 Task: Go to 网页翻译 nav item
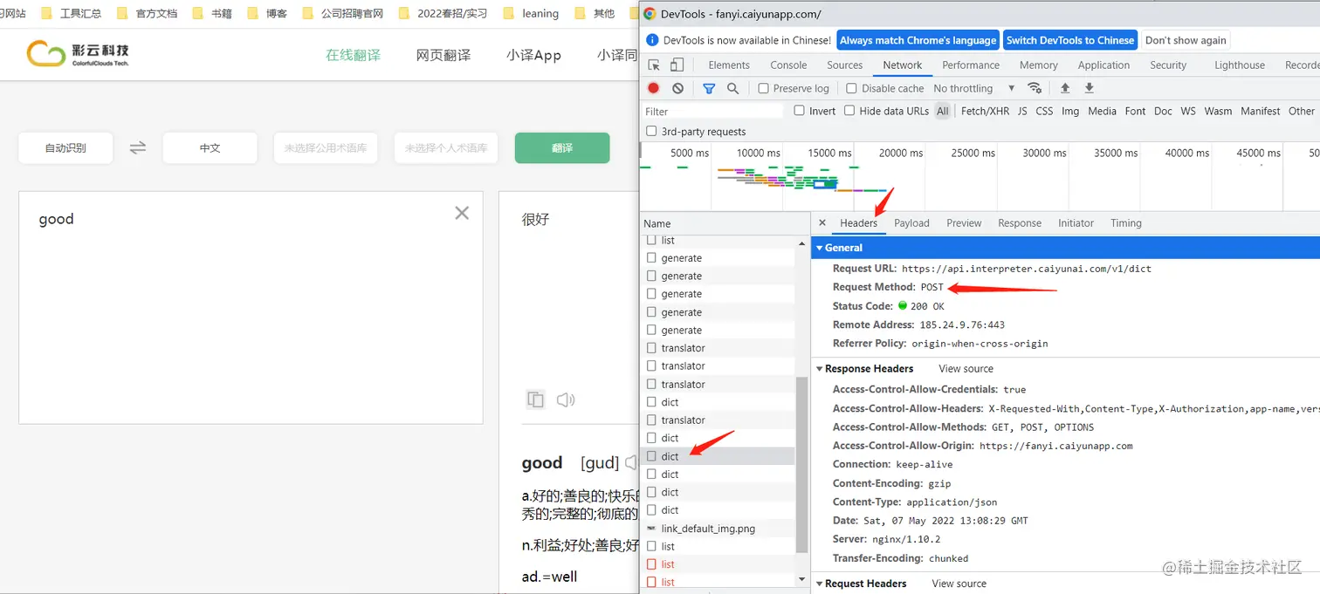pos(443,55)
